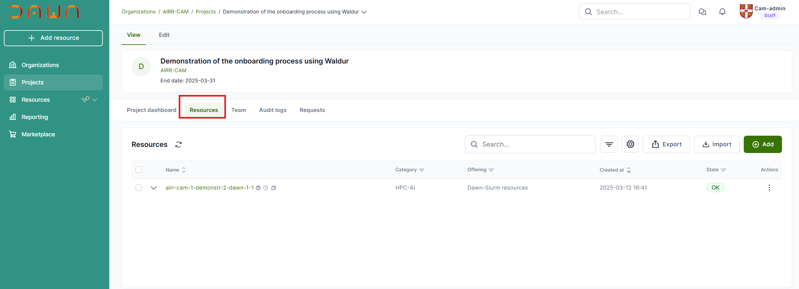
Task: Select the airr-cam-1-demonstr-2-dawn-1-1 row checkbox
Action: [139, 188]
